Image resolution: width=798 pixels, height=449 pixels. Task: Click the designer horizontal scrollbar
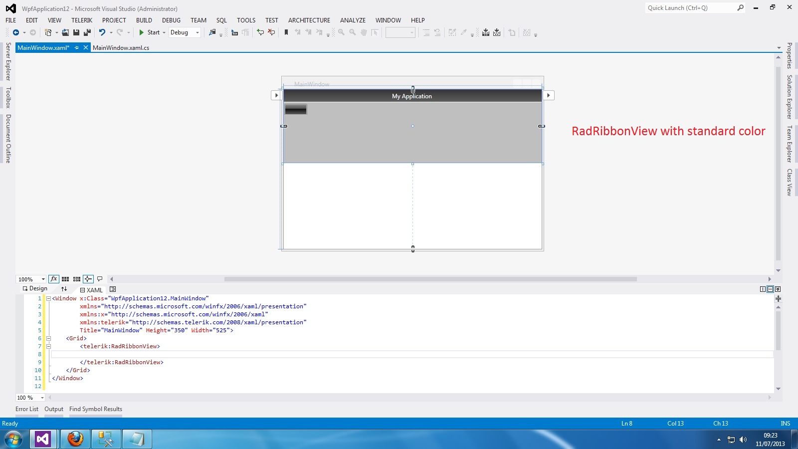430,279
